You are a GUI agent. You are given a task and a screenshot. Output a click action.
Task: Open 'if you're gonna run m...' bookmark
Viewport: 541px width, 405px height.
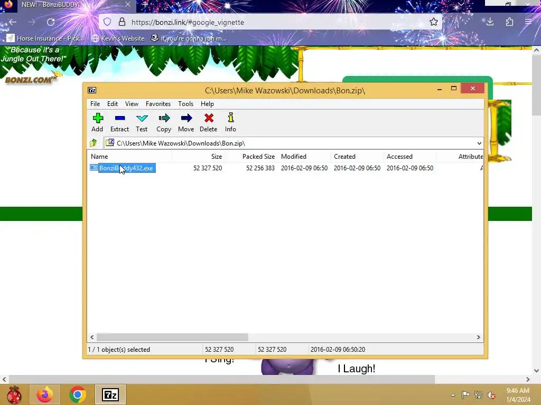(189, 38)
